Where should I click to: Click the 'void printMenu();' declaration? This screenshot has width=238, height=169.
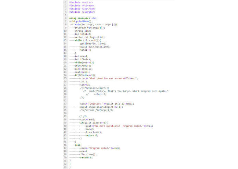click(81, 21)
